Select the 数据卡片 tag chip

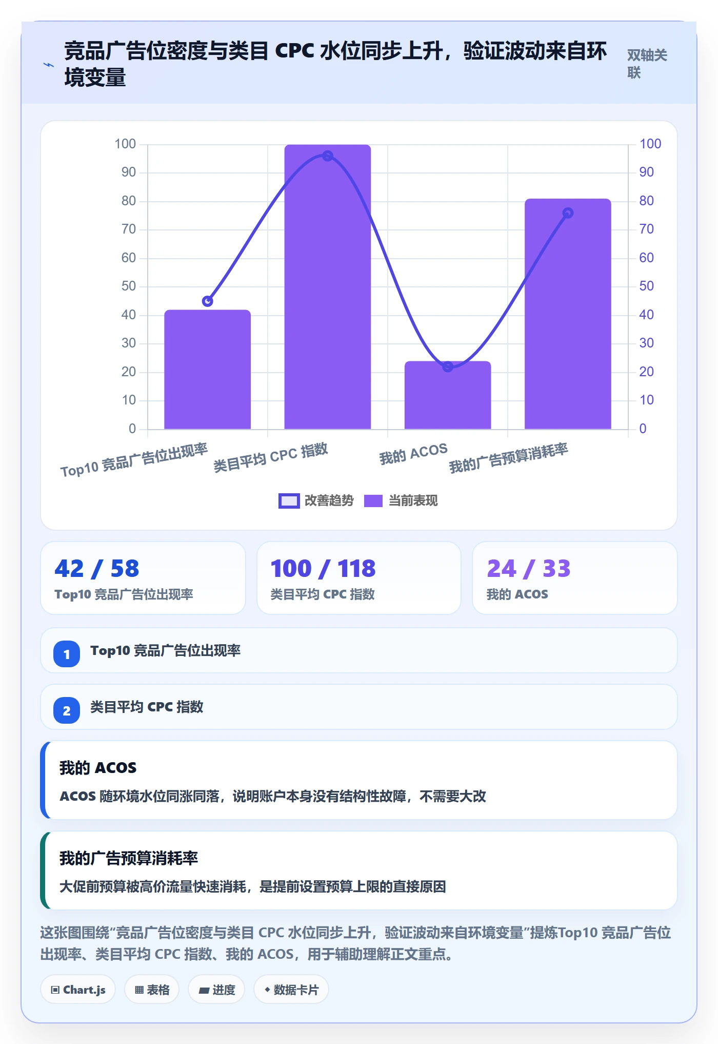coord(291,990)
